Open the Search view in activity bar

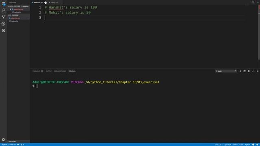tap(3, 10)
